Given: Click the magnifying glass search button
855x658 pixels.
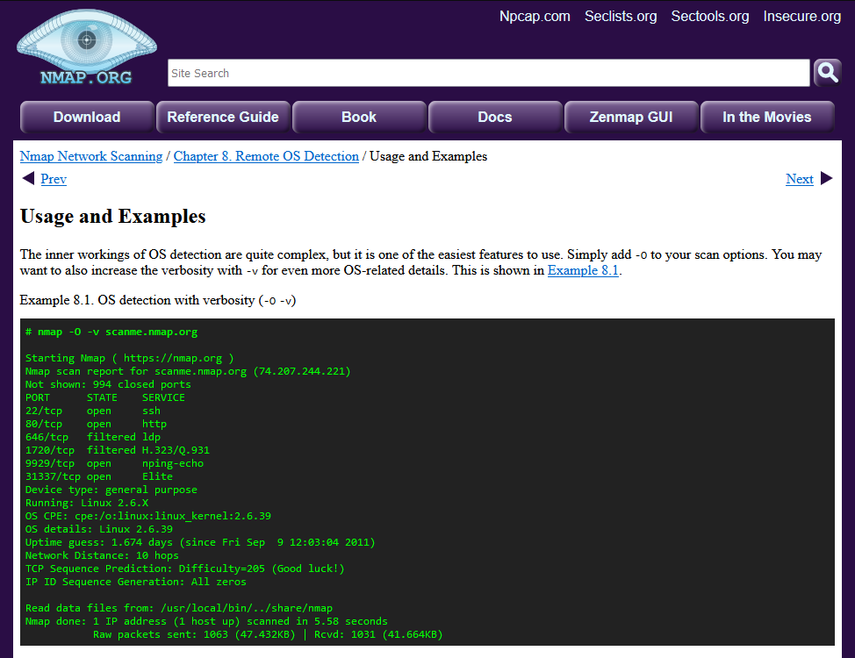Looking at the screenshot, I should coord(827,73).
